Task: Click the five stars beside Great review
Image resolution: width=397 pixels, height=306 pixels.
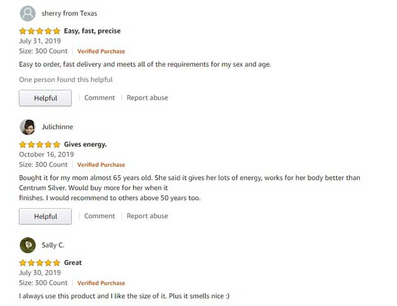Action: click(x=40, y=262)
